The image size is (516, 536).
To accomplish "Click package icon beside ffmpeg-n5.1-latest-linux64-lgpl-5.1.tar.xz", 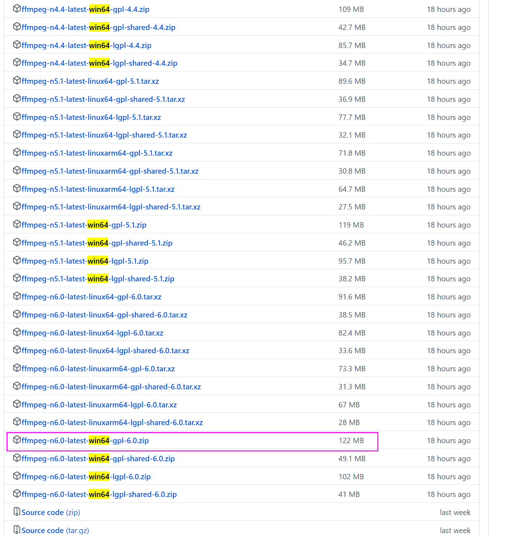I will (17, 117).
